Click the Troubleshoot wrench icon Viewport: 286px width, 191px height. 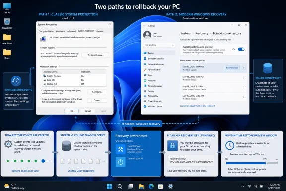pos(120,149)
